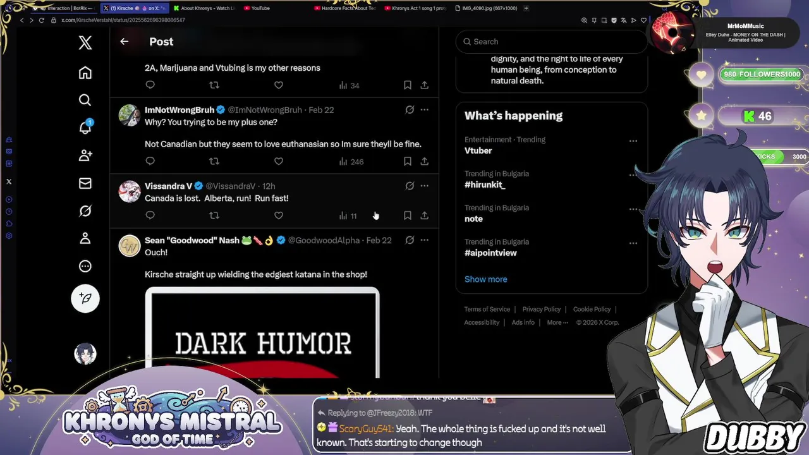Open Grok explain on Goodwood Nash's post
The image size is (809, 455).
coord(410,240)
